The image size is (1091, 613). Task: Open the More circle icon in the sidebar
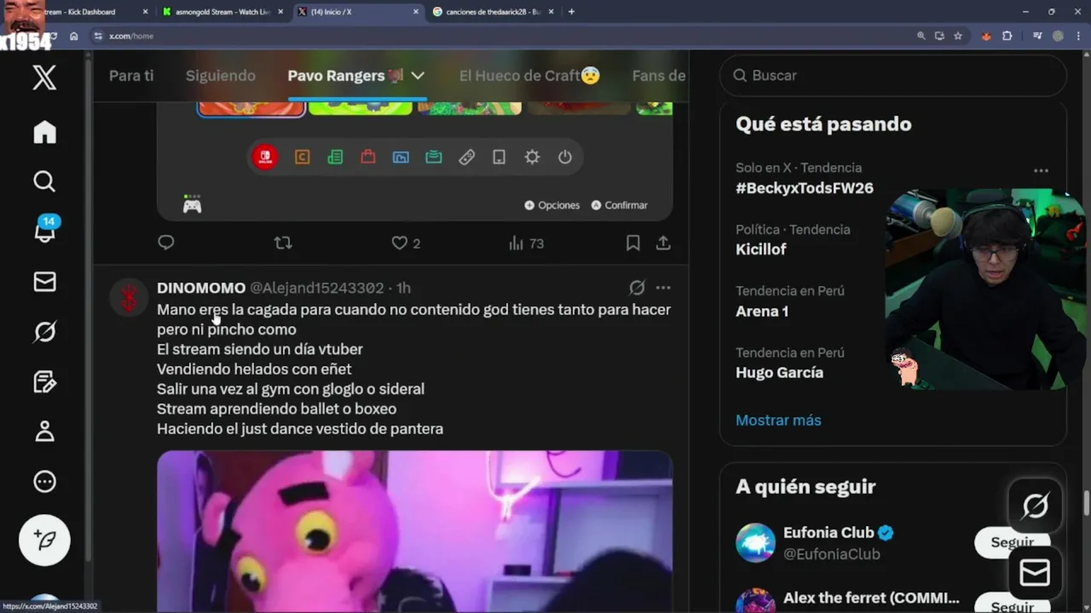pyautogui.click(x=44, y=482)
